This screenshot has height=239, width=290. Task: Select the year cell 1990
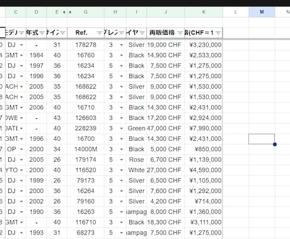37,212
